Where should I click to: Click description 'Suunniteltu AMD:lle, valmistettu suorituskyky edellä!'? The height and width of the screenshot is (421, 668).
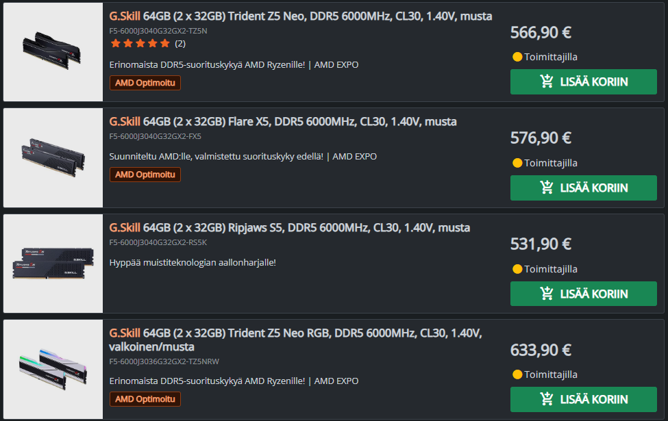(217, 157)
